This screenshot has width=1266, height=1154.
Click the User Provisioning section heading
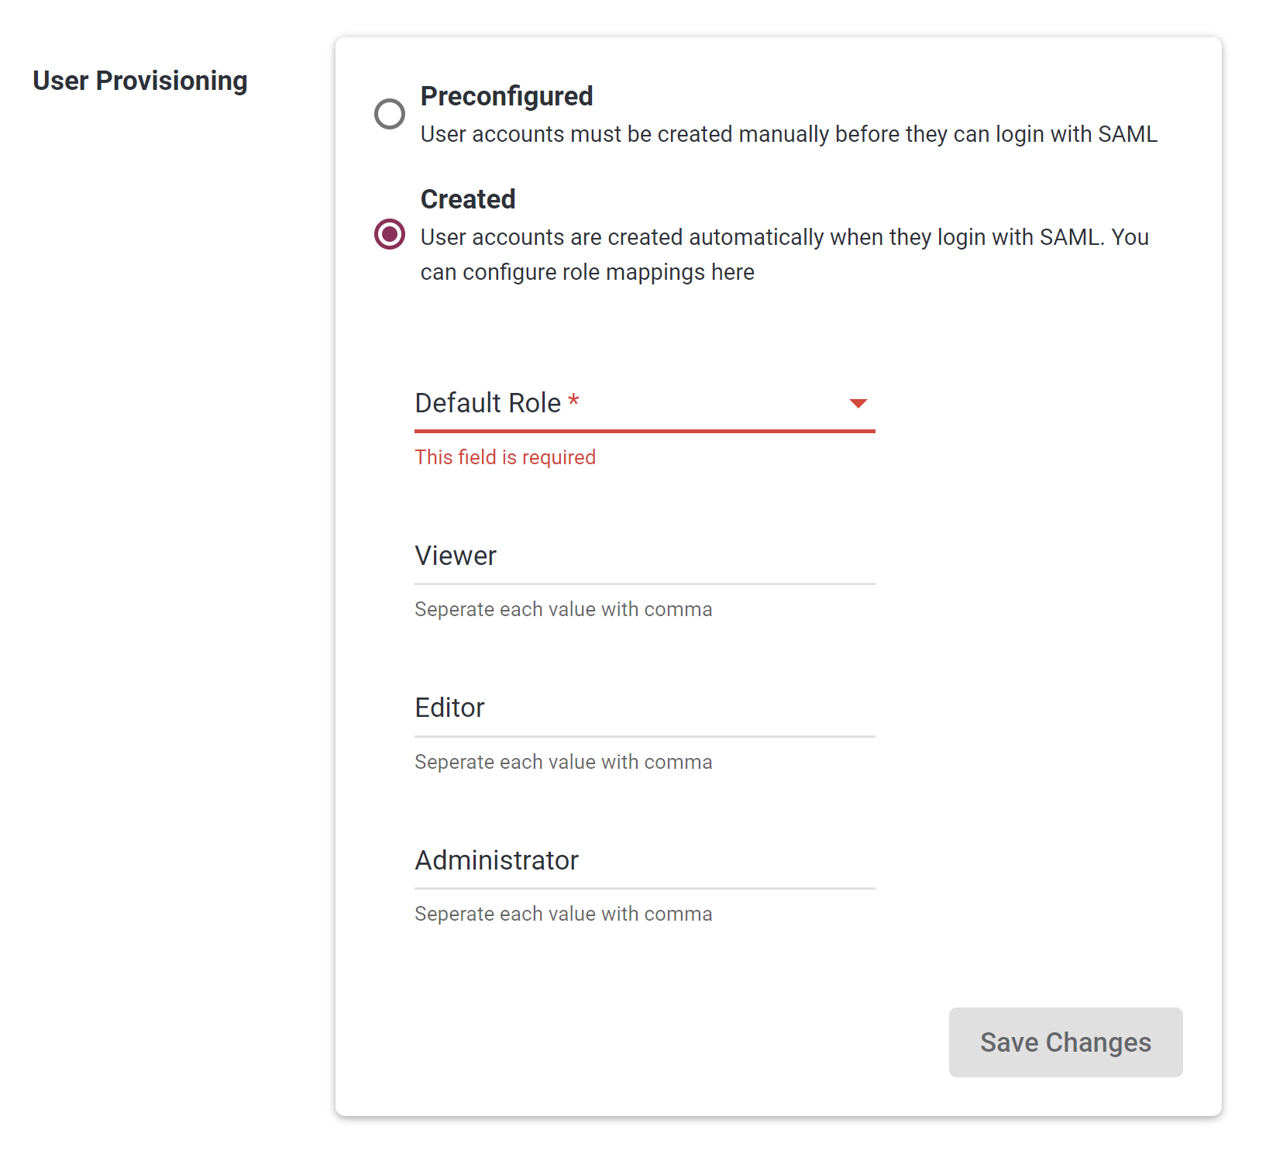pos(140,81)
